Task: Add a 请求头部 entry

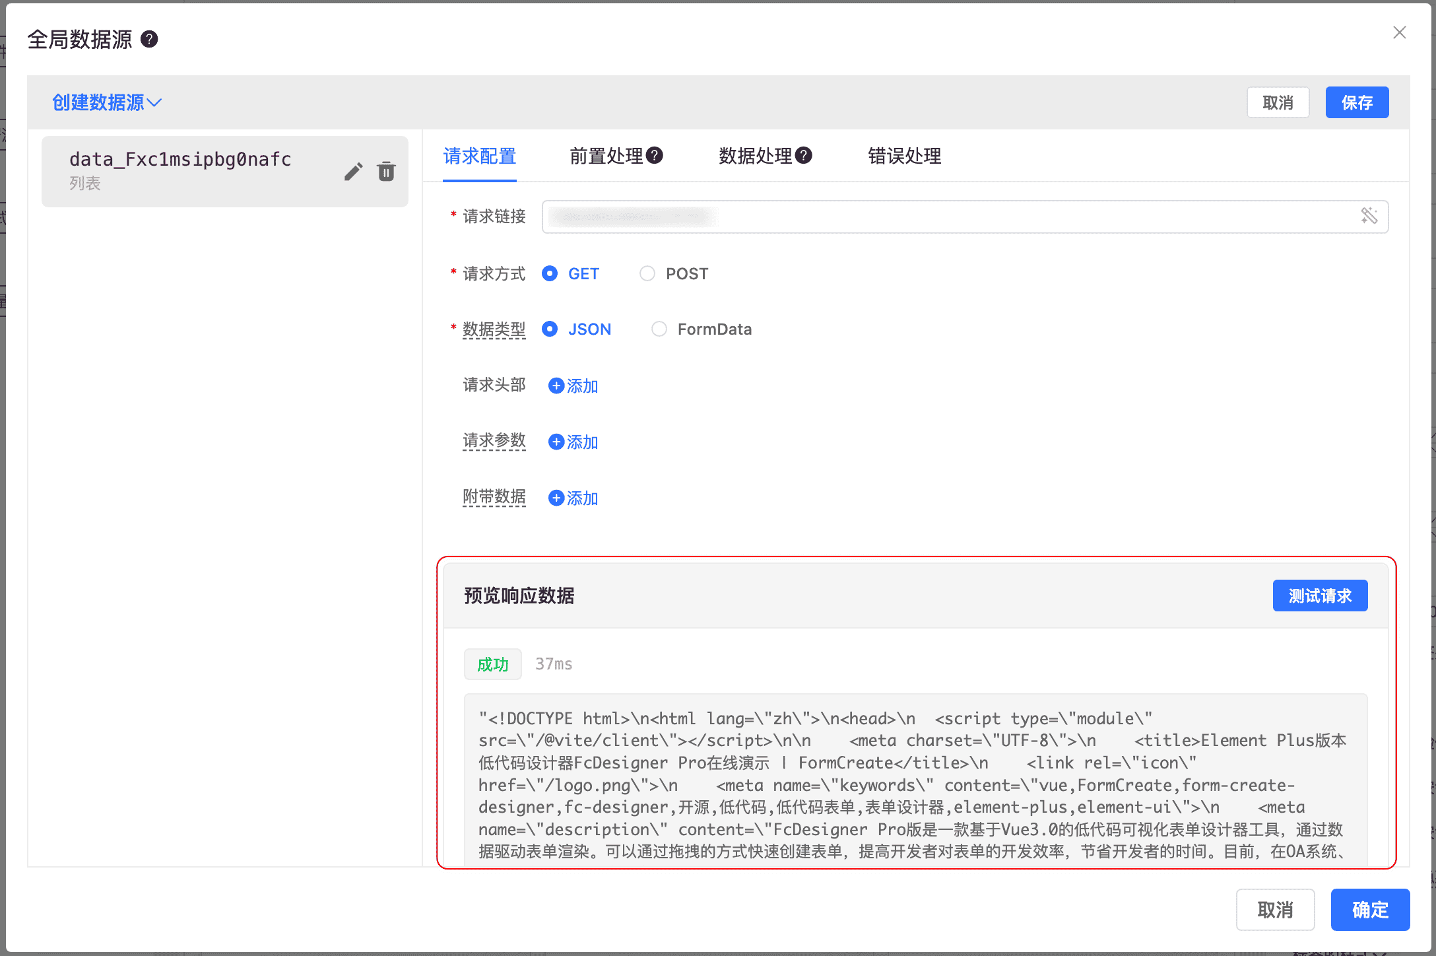Action: (x=573, y=386)
